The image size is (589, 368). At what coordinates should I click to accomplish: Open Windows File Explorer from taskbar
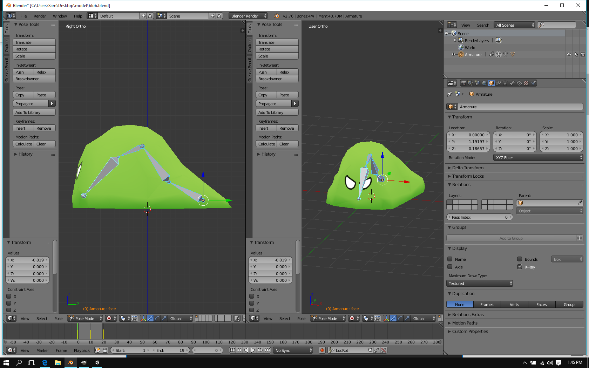(58, 362)
